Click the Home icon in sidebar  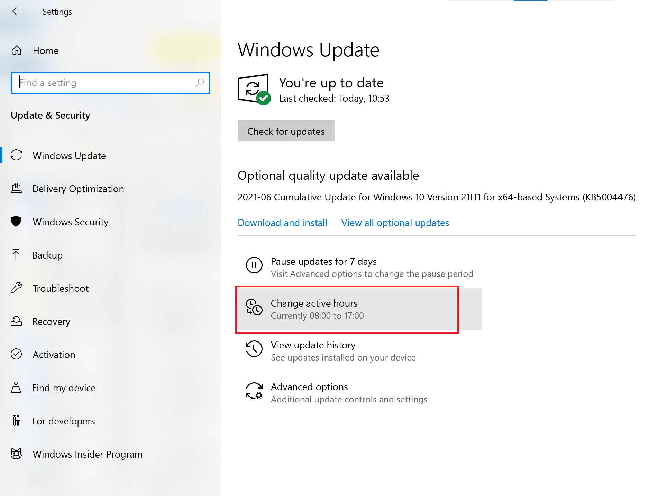16,50
